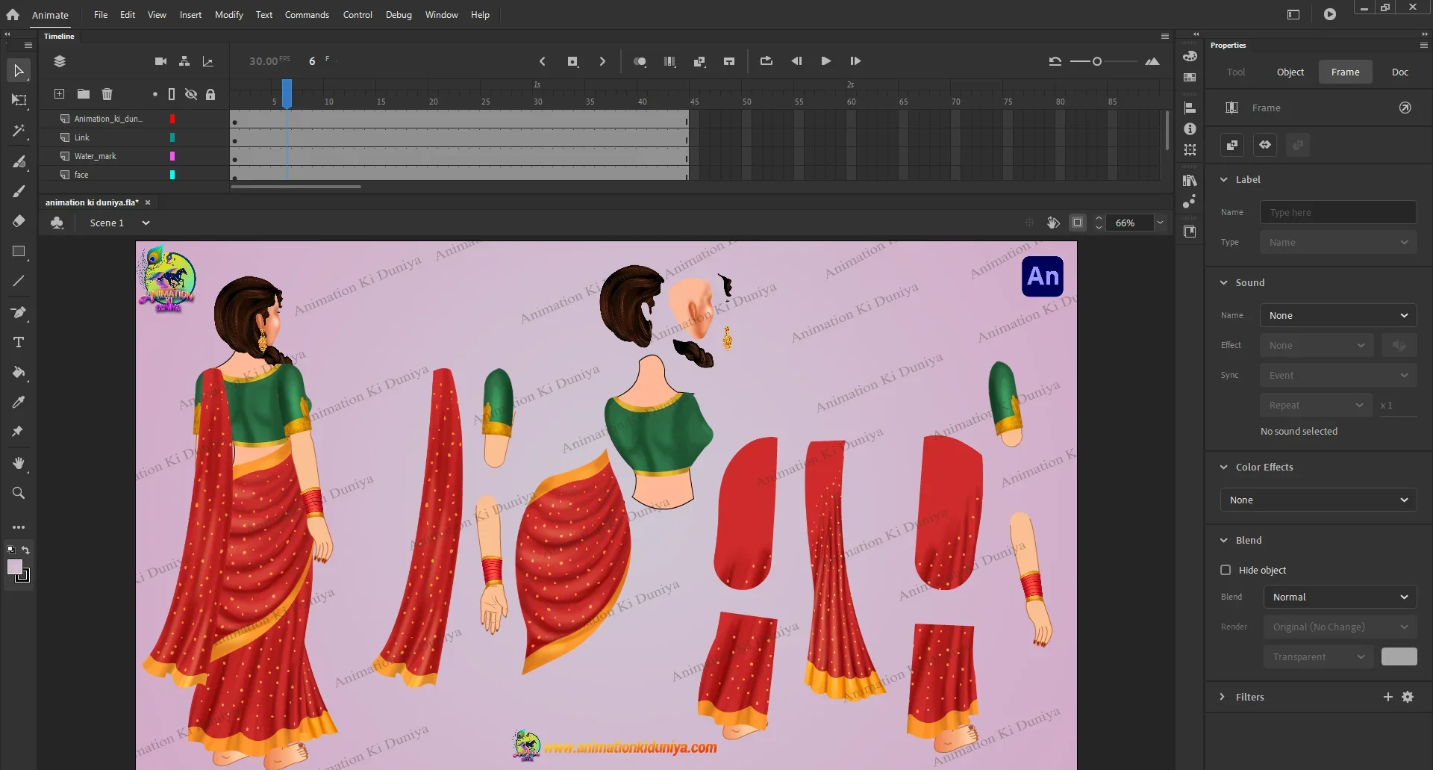1433x770 pixels.
Task: Toggle show/hide all layers icon
Action: [191, 94]
